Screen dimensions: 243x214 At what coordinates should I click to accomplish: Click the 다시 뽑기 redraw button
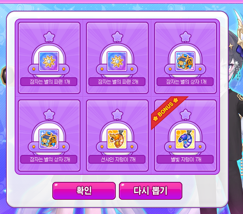click(151, 191)
